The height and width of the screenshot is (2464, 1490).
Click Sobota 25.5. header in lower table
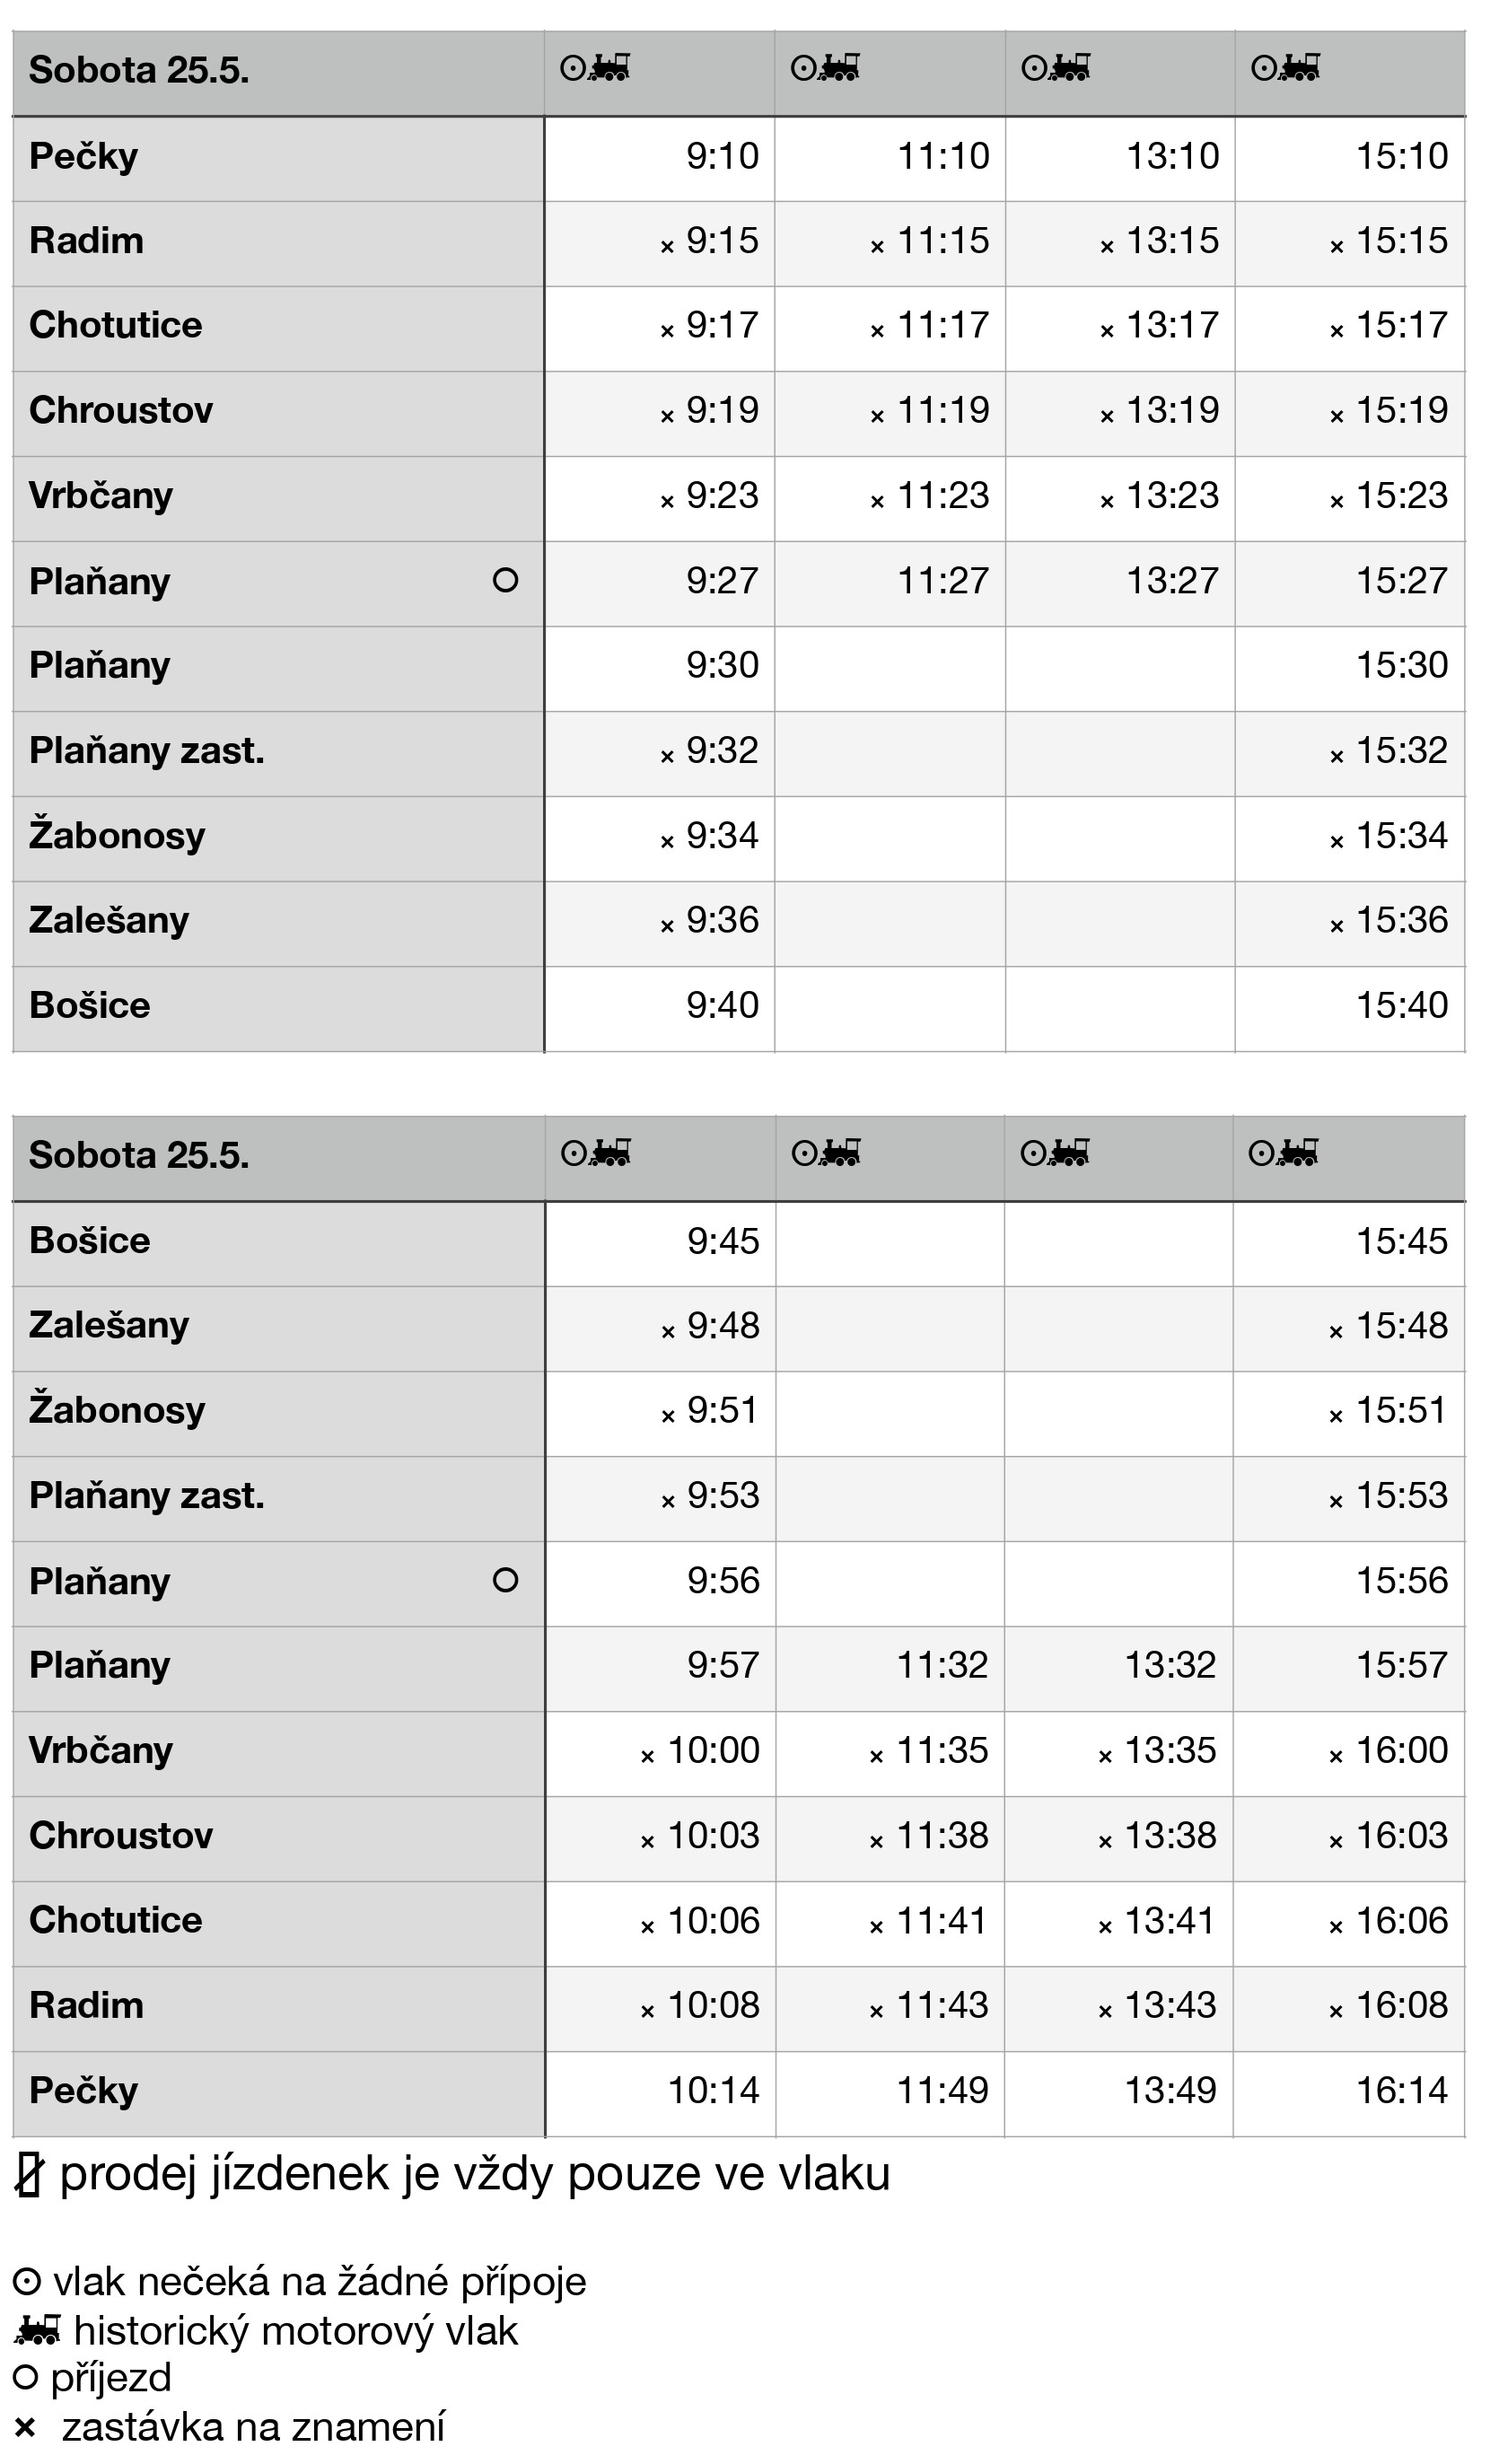tap(139, 1155)
